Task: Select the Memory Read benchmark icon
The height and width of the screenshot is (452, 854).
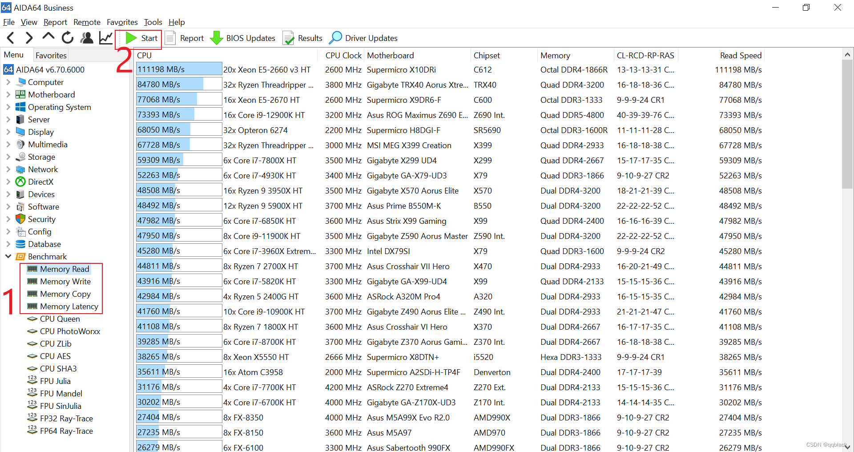Action: pyautogui.click(x=32, y=269)
